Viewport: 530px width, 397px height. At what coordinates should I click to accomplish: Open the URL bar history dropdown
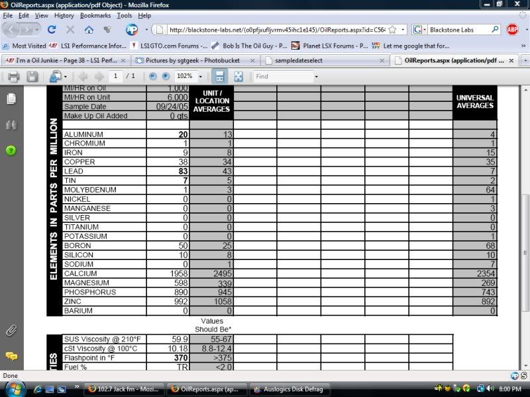(403, 30)
